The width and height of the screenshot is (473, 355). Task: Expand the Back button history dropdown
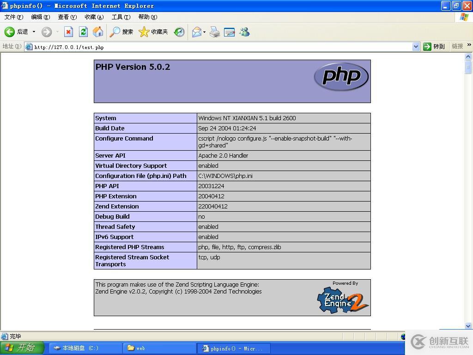tap(34, 32)
